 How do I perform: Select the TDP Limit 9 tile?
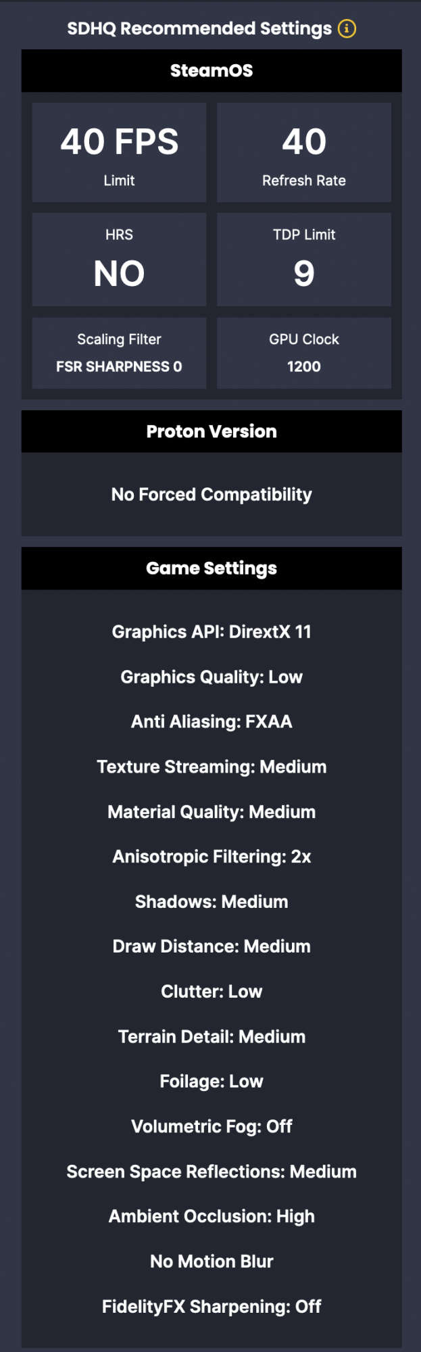304,260
